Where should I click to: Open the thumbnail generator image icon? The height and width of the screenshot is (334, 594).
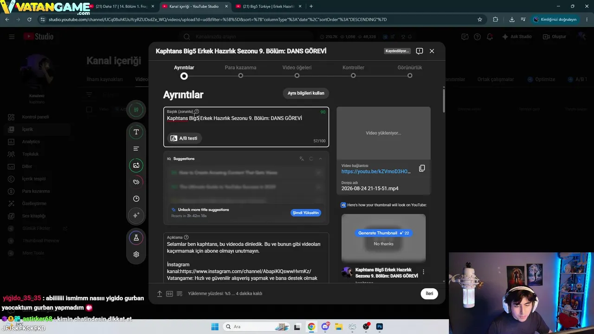coord(136,165)
